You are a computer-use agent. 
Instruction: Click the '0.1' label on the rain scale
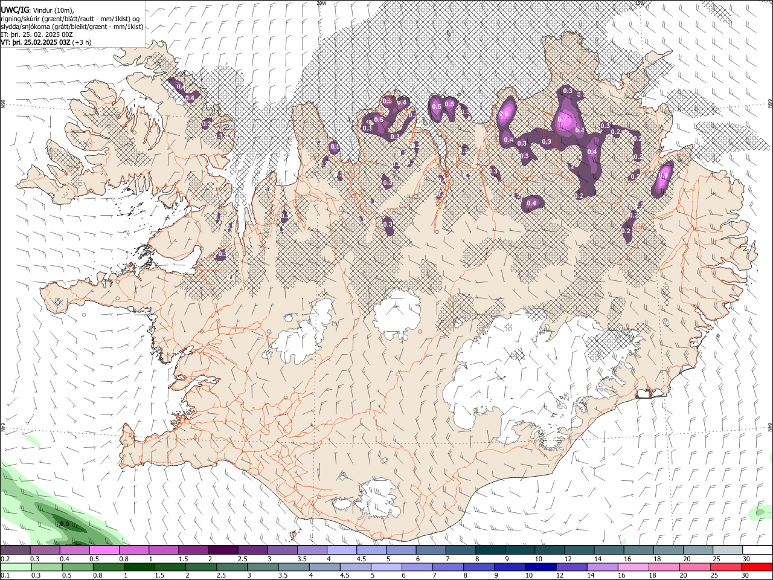click(5, 576)
